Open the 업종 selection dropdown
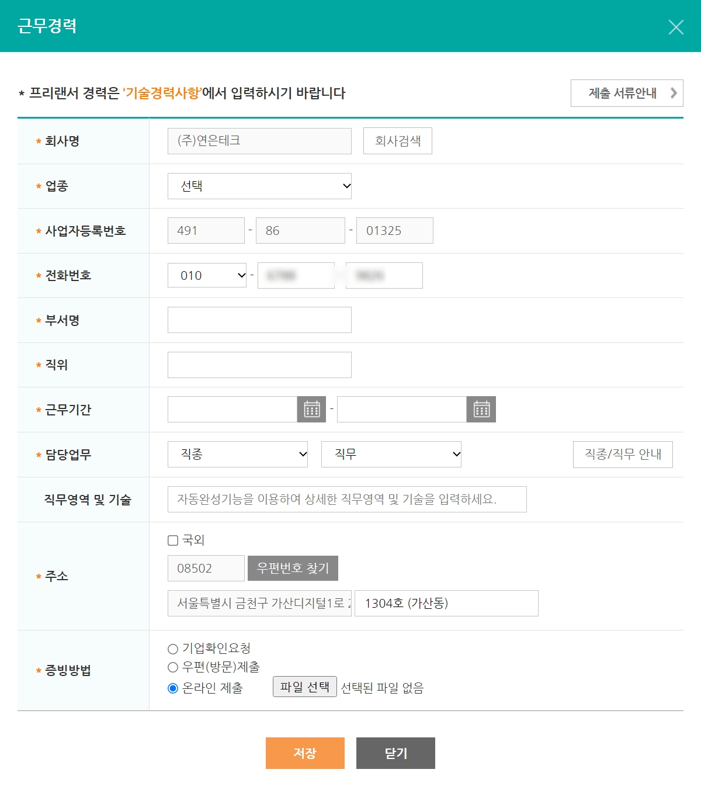 coord(259,186)
